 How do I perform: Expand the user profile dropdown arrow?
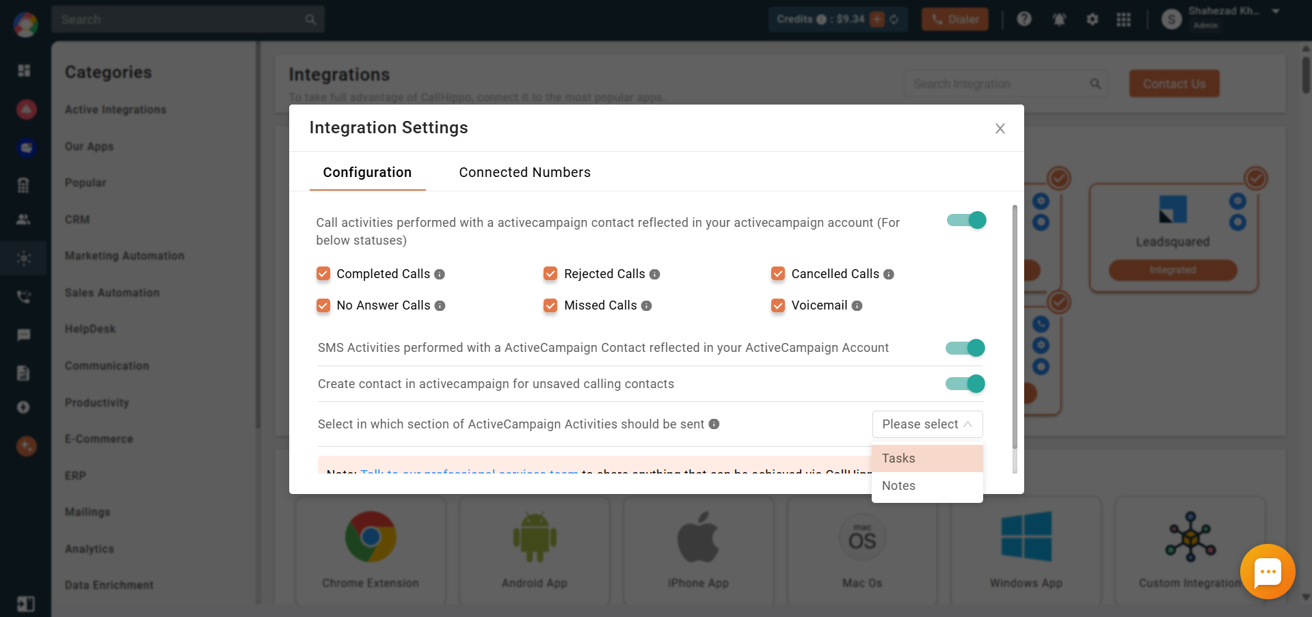tap(1276, 12)
